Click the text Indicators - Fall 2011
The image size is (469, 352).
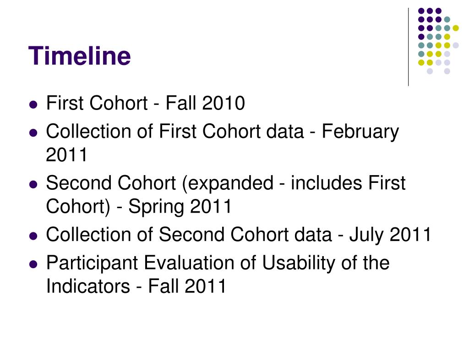(x=136, y=286)
